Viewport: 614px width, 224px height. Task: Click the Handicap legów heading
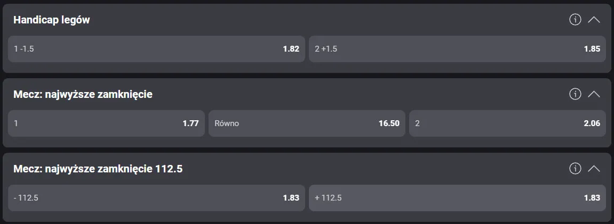[x=52, y=20]
